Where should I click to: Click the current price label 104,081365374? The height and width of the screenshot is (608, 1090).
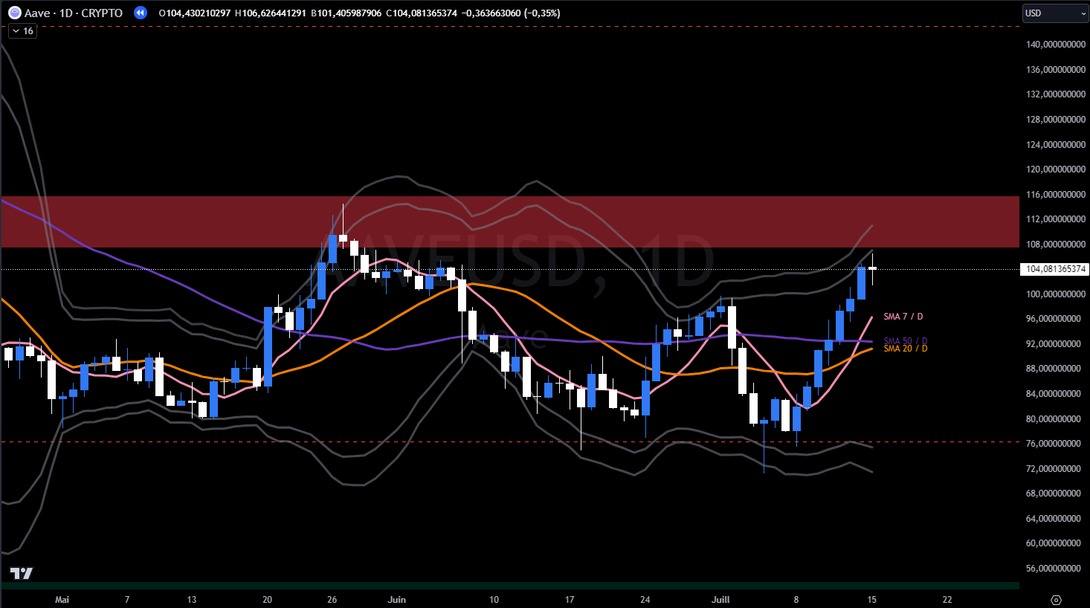tap(1054, 269)
